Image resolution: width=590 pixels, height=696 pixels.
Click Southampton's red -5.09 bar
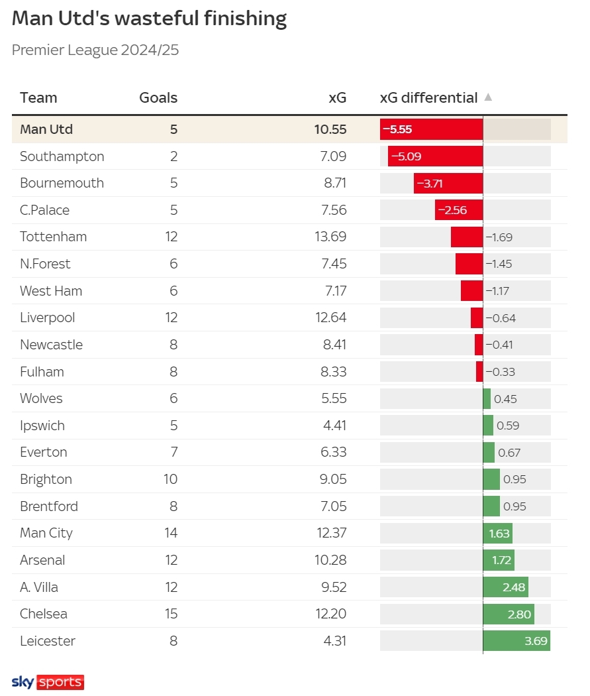tap(435, 156)
